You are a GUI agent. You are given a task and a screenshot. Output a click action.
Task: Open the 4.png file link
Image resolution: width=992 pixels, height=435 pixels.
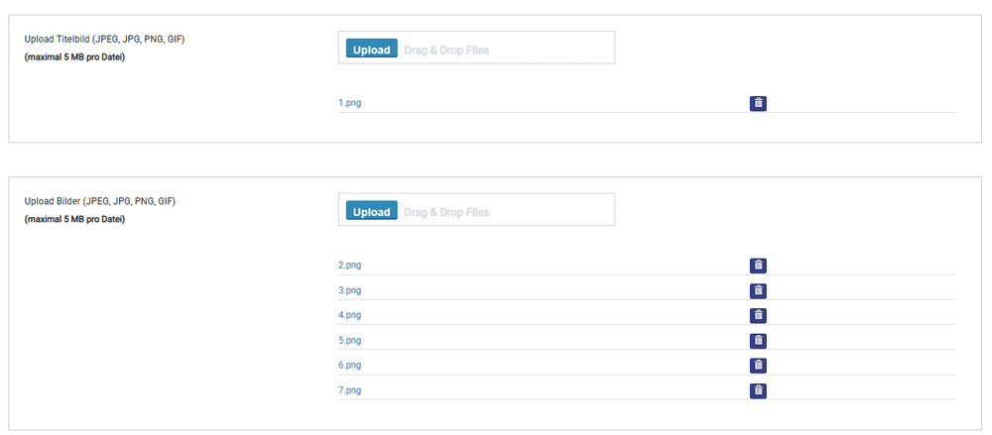click(x=350, y=315)
